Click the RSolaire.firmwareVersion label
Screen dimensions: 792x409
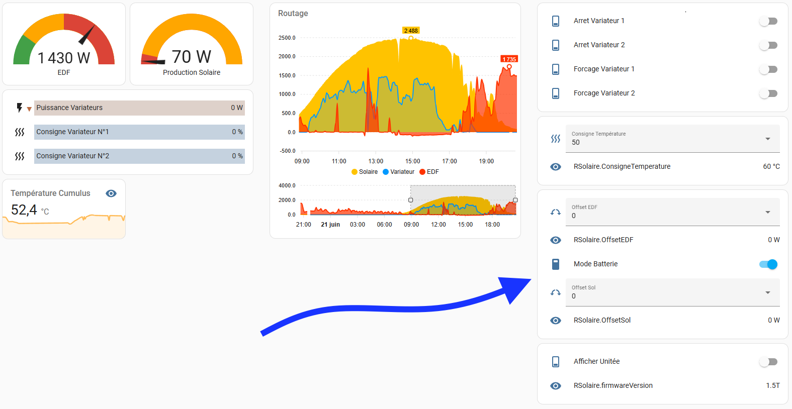pos(613,385)
